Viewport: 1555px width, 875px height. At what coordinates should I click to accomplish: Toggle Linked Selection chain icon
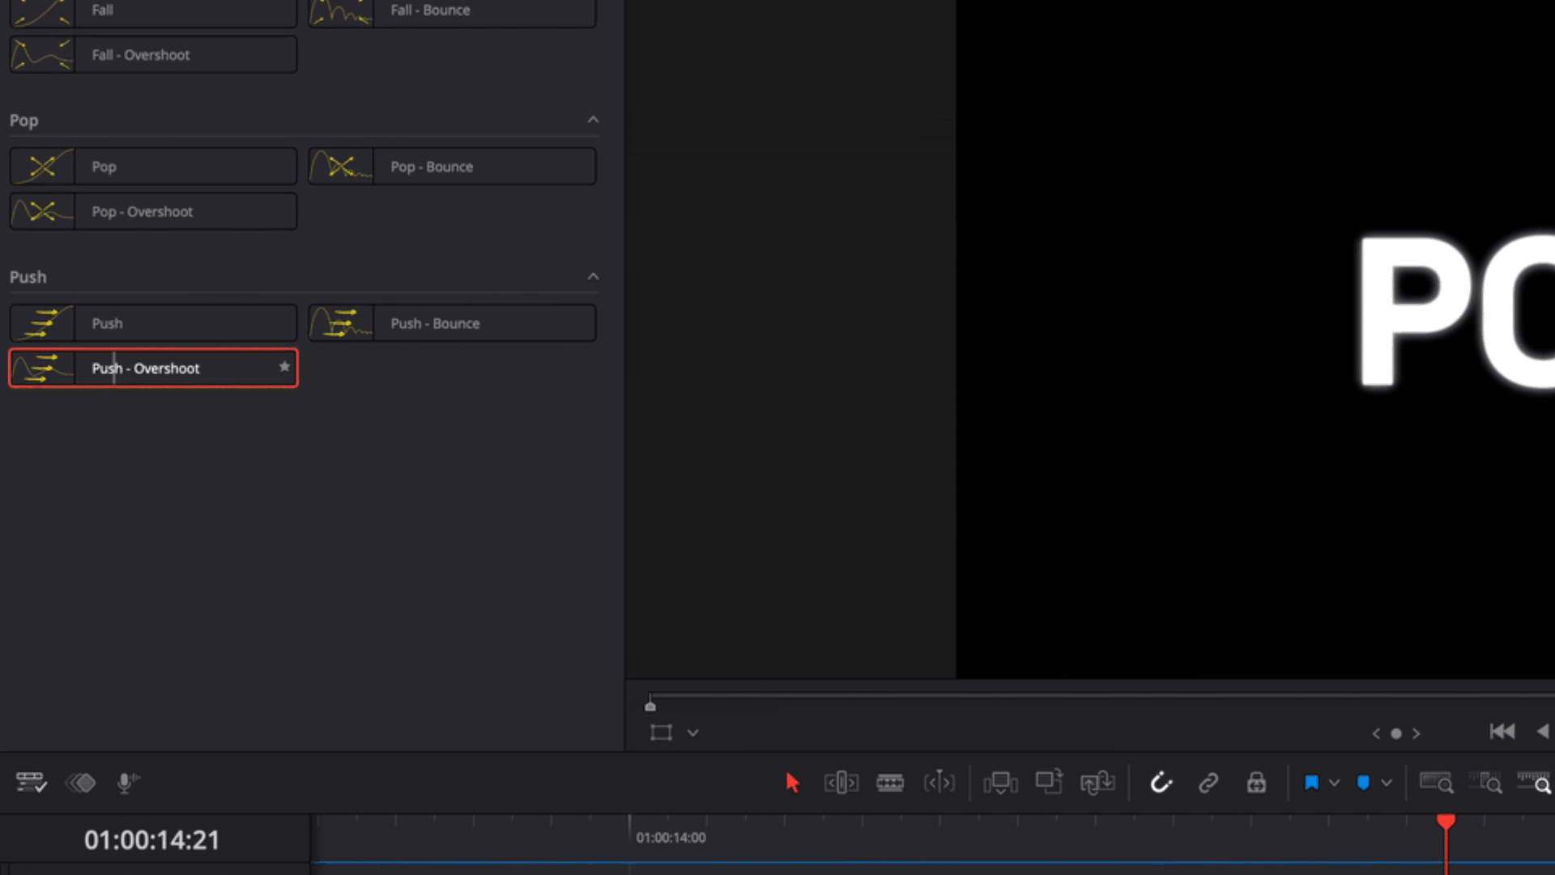tap(1208, 783)
